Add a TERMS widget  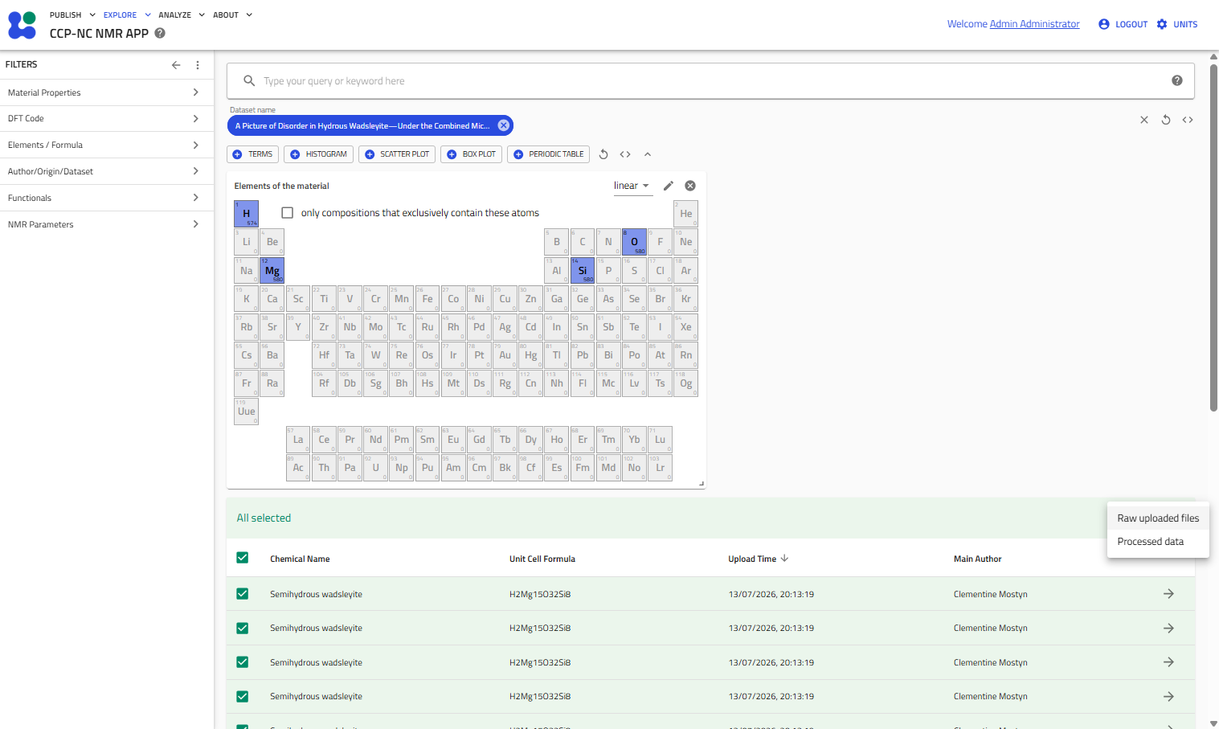click(x=252, y=154)
